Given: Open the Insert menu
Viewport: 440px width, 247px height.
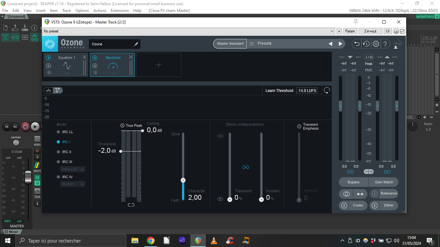Looking at the screenshot, I should coord(41,11).
